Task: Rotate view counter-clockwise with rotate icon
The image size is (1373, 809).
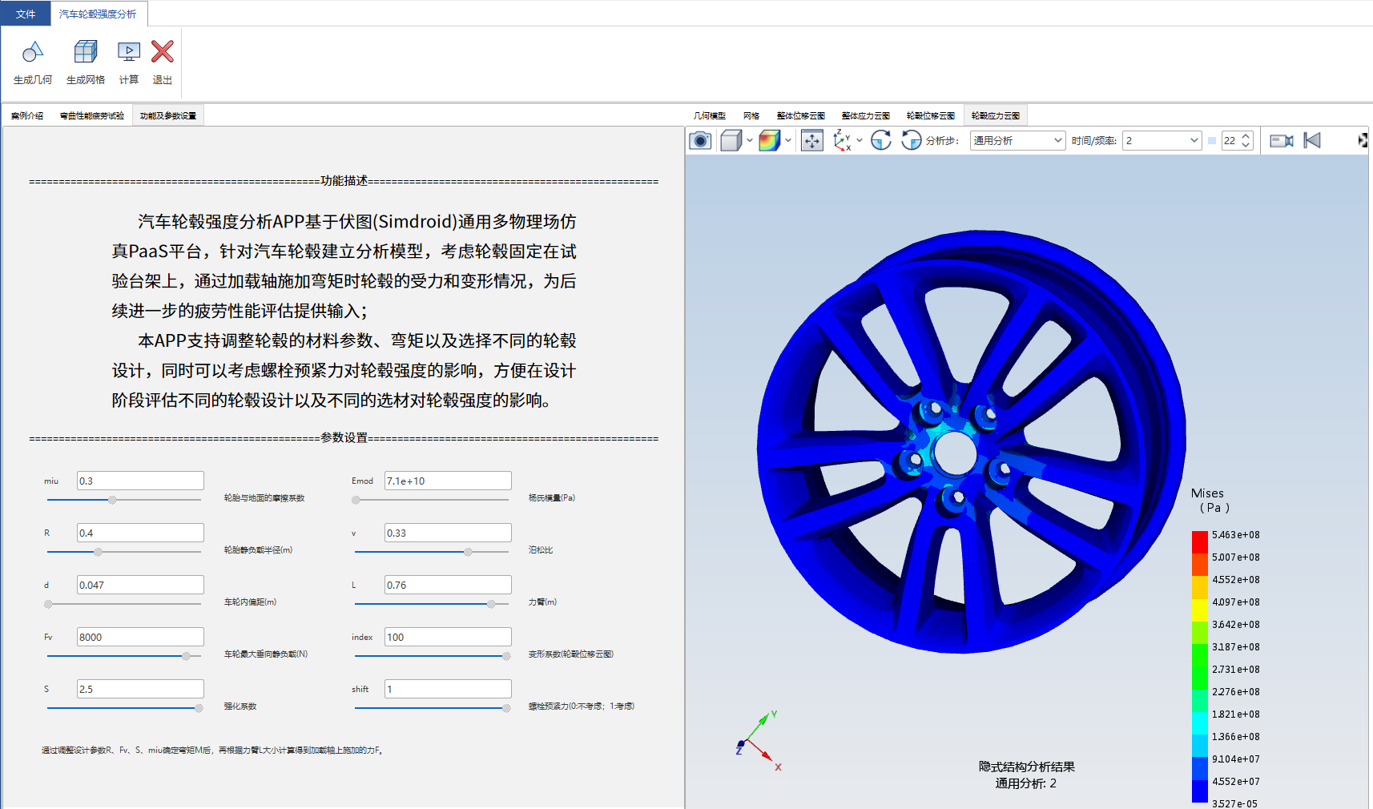Action: pyautogui.click(x=911, y=141)
